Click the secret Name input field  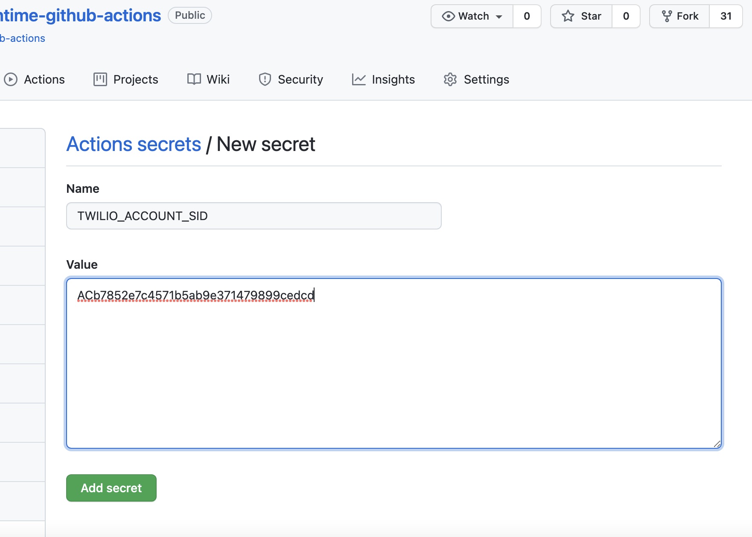pyautogui.click(x=254, y=216)
